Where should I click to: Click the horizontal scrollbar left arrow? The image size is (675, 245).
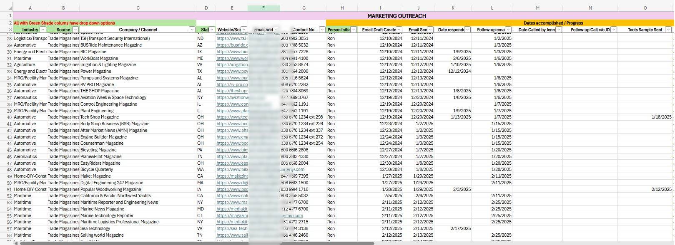16,243
